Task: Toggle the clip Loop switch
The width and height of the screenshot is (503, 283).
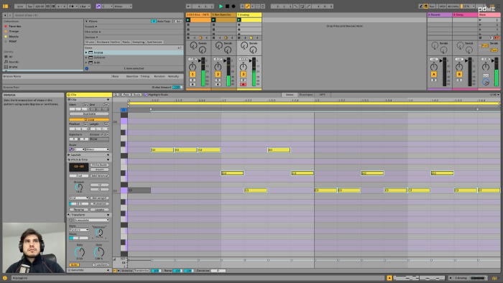Action: [89, 119]
